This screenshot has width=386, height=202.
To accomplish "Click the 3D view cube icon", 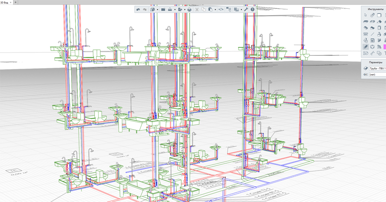I will [x=153, y=10].
